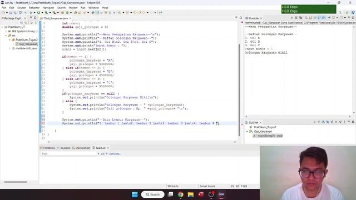
Task: Open the Run button dropdown arrow
Action: pos(42,13)
